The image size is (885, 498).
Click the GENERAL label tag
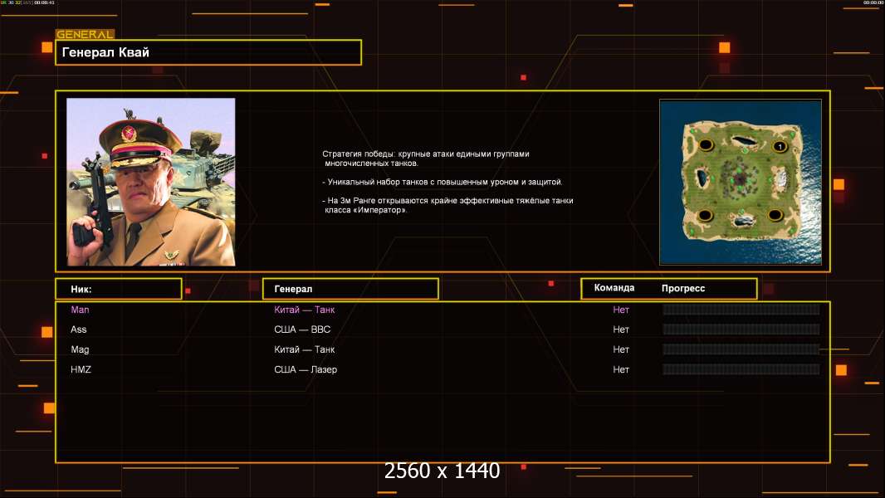click(x=85, y=35)
